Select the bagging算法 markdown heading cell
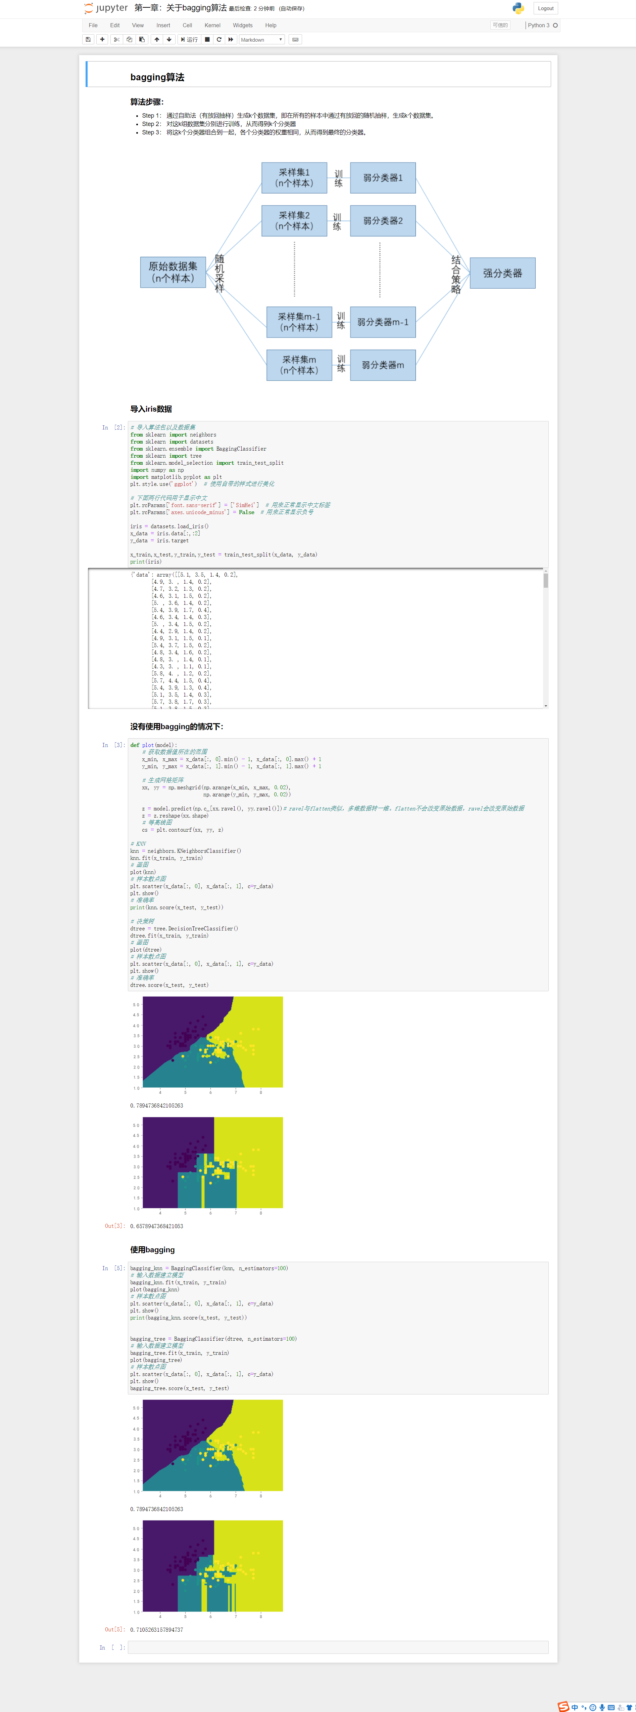 click(319, 74)
